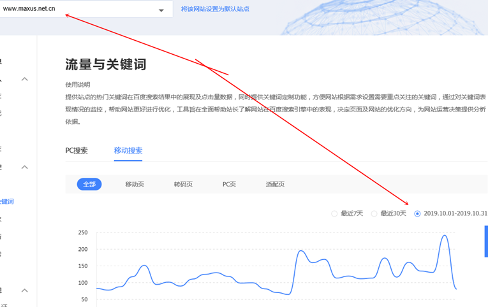This screenshot has width=488, height=307.
Task: Switch to the PC搜索 tab
Action: pos(77,151)
